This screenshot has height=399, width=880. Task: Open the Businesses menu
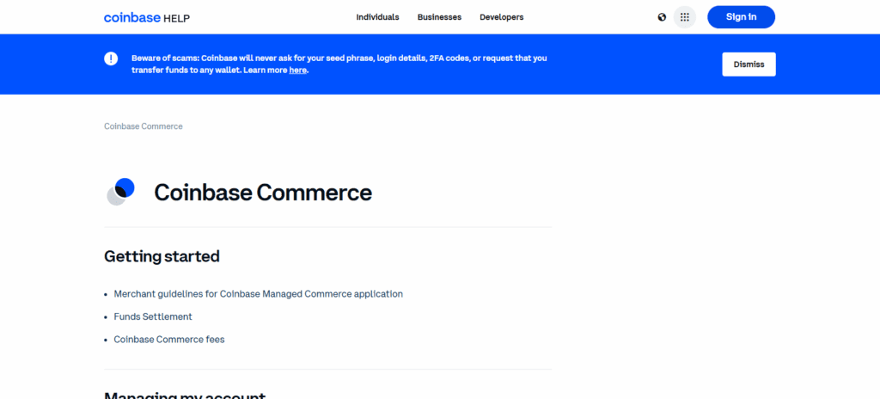439,17
